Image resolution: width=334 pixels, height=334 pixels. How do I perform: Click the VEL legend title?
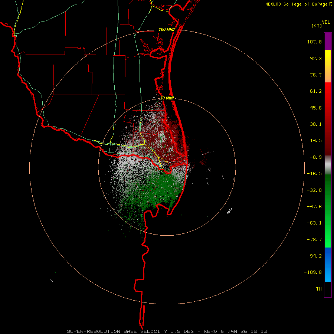pyautogui.click(x=326, y=22)
